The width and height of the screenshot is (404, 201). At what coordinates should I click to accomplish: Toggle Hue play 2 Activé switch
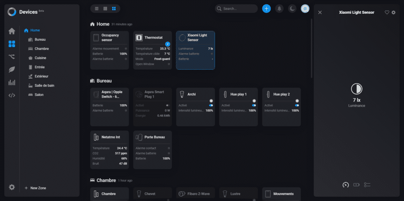coord(297,105)
